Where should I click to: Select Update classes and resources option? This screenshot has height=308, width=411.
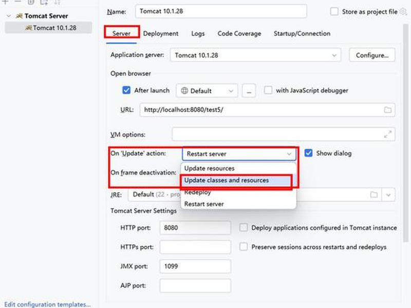pos(238,180)
